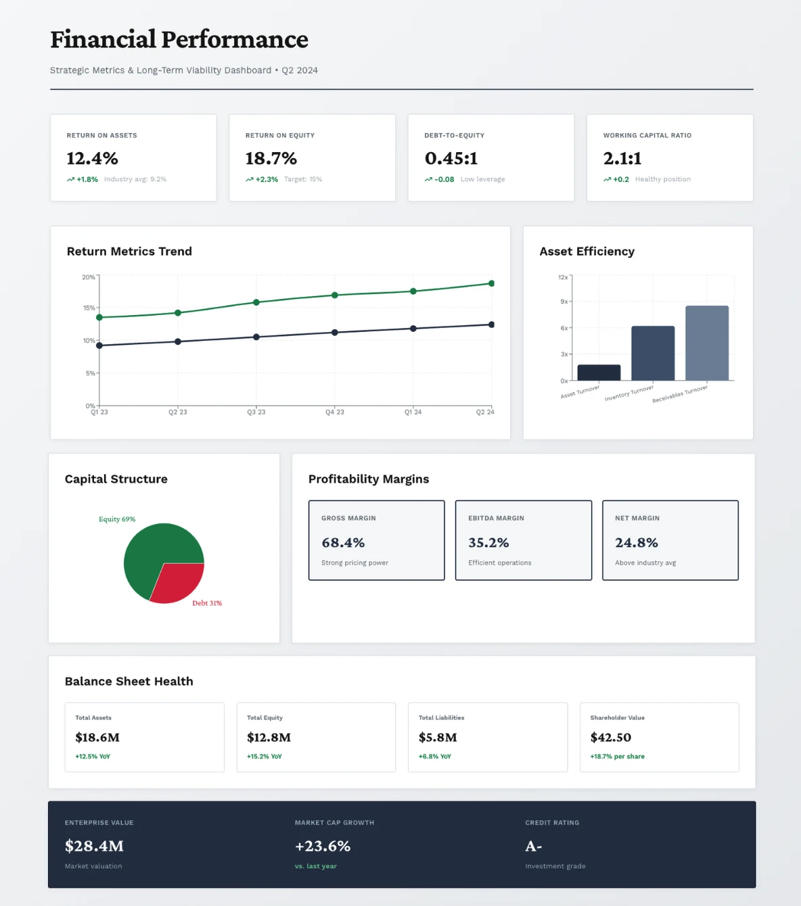Click the Shareholder Value $42.50 card
This screenshot has height=906, width=801.
coord(659,737)
